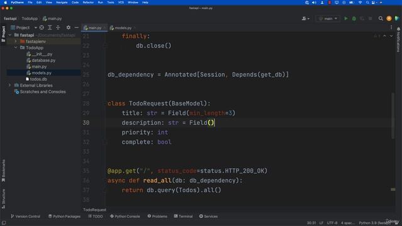Image resolution: width=402 pixels, height=226 pixels.
Task: Open the File menu
Action: (30, 3)
